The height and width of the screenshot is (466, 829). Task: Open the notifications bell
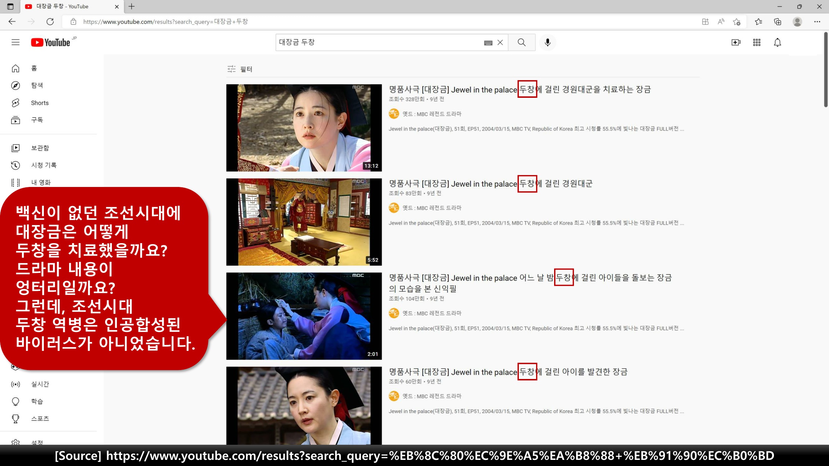click(778, 42)
